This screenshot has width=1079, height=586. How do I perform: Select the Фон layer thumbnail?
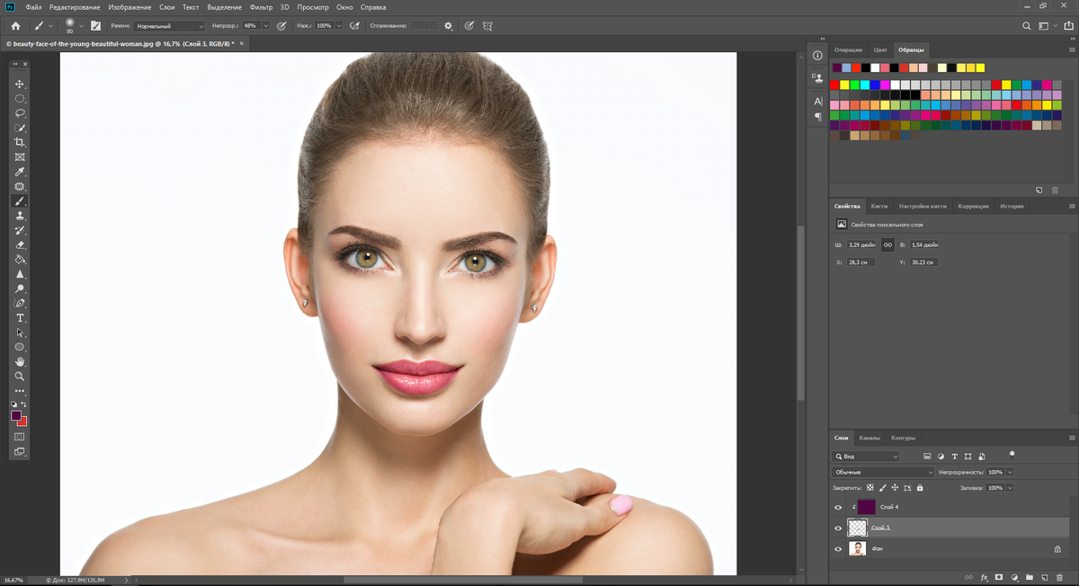coord(857,548)
